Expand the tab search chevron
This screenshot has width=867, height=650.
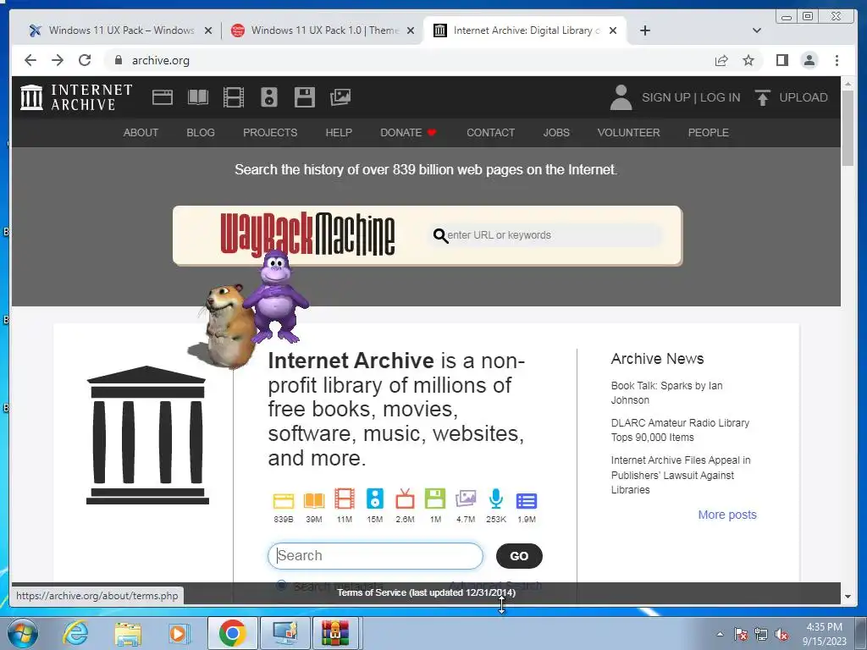pyautogui.click(x=757, y=30)
